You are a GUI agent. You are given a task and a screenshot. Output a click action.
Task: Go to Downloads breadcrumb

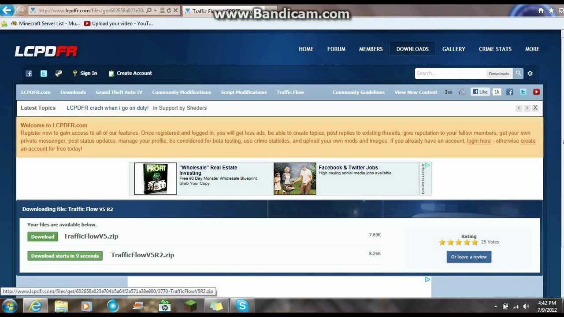73,92
